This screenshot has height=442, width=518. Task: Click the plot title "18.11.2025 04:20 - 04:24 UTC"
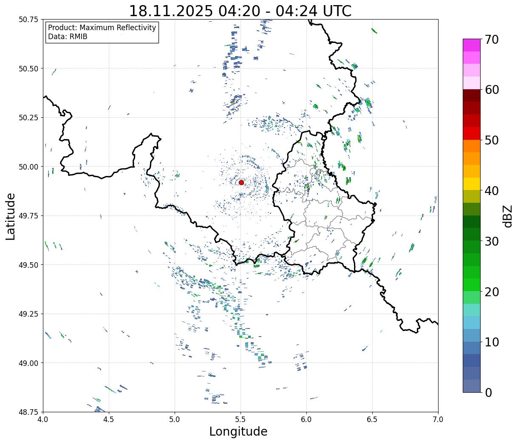[x=241, y=11]
